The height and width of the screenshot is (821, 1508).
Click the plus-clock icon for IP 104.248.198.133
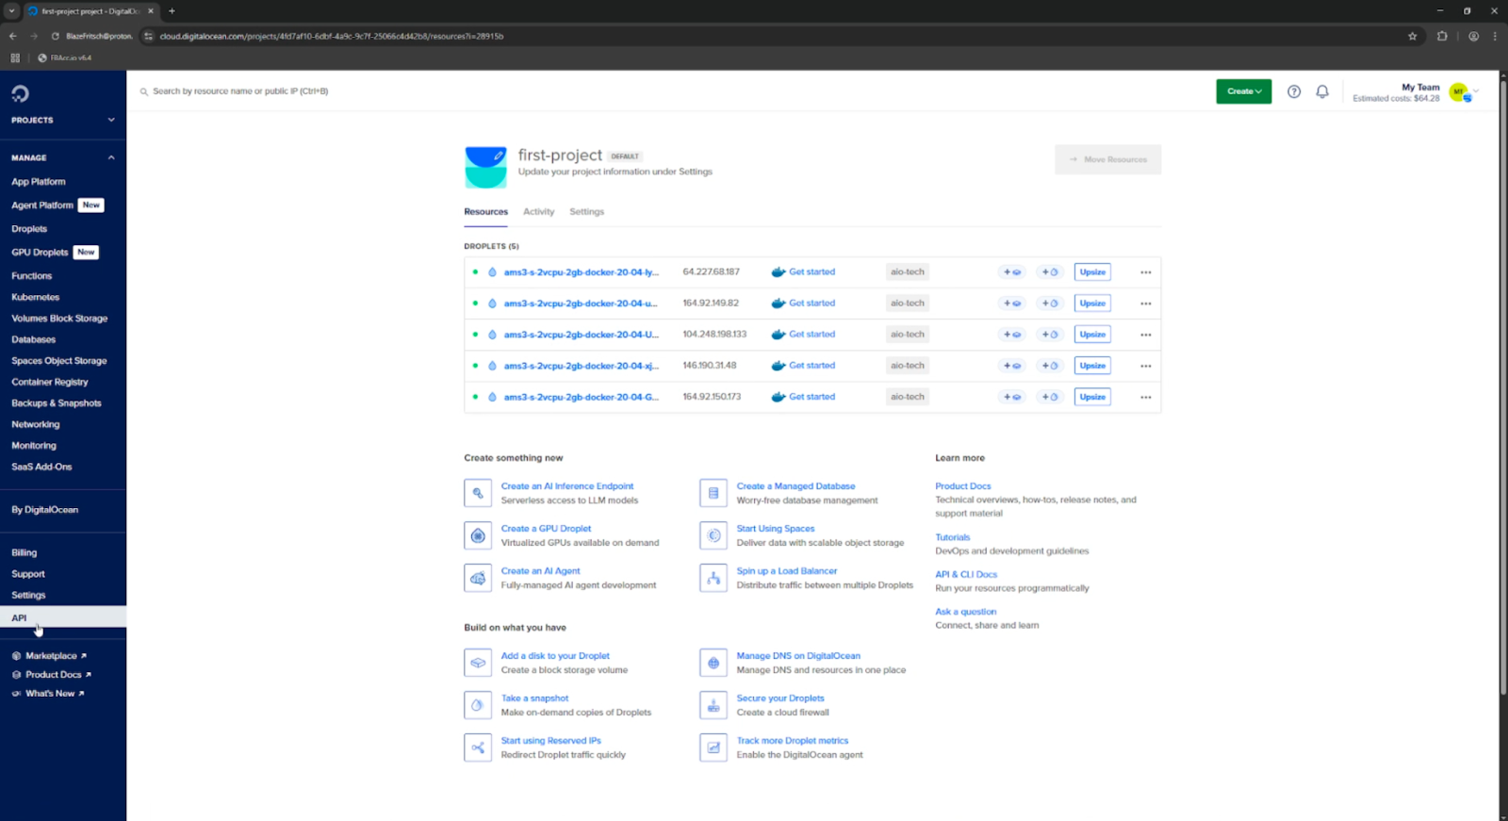[1049, 335]
